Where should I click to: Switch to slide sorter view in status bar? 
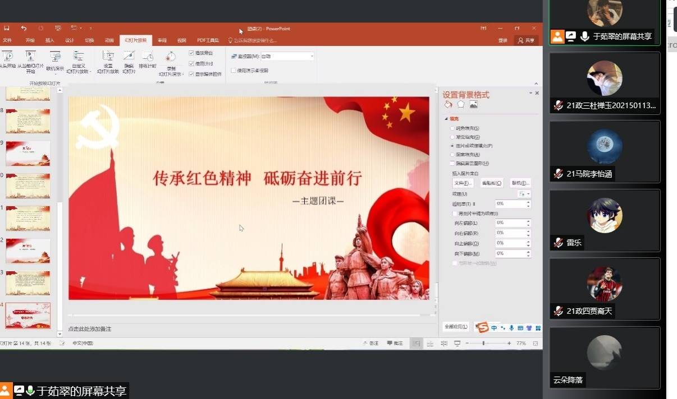click(429, 343)
